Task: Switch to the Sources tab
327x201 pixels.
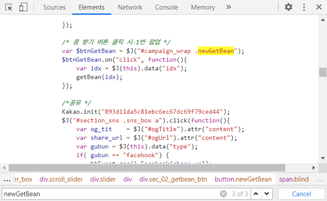Action: 54,7
